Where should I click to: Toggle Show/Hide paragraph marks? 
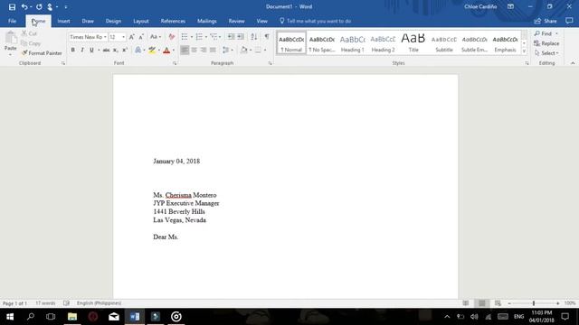click(x=267, y=37)
